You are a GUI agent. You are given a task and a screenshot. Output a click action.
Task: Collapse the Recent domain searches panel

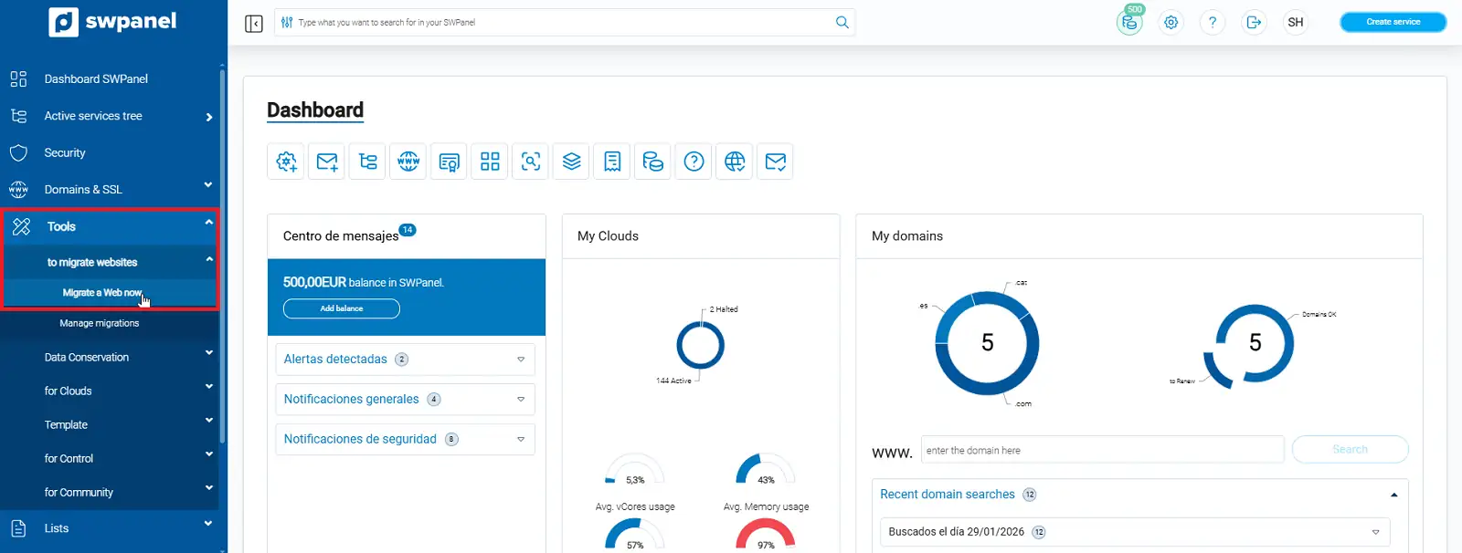(1393, 495)
